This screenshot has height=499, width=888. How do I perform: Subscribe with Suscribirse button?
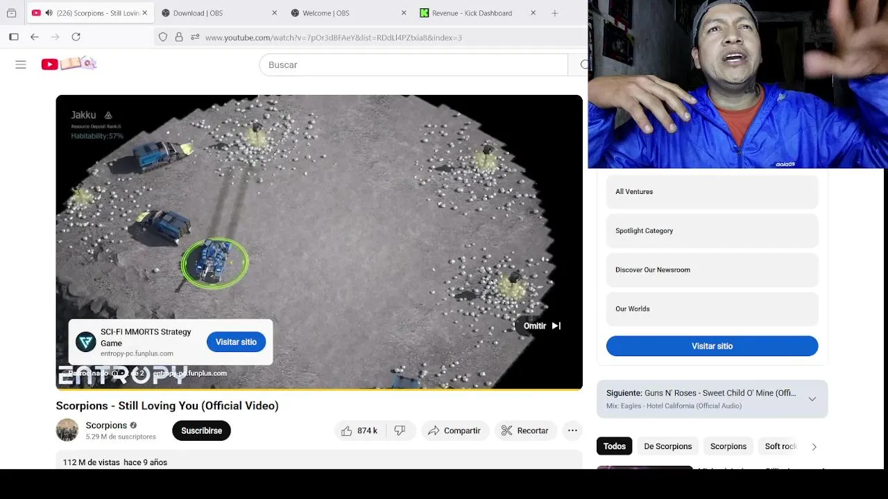[201, 430]
